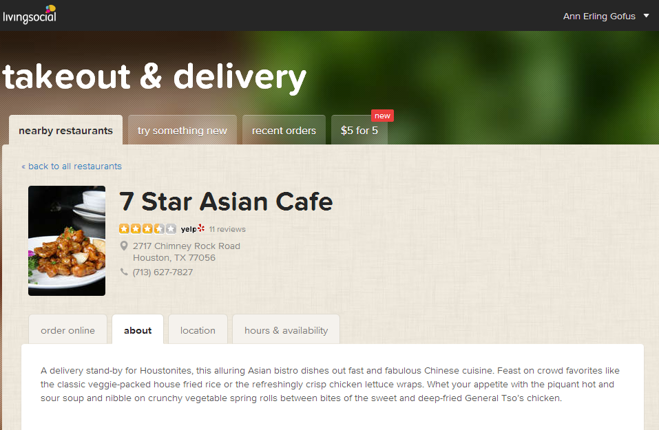Viewport: 659px width, 430px height.
Task: Click the phone icon
Action: pyautogui.click(x=124, y=272)
